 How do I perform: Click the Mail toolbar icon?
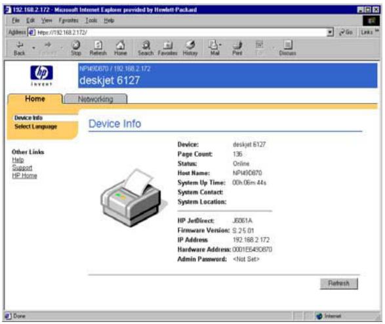coord(214,45)
